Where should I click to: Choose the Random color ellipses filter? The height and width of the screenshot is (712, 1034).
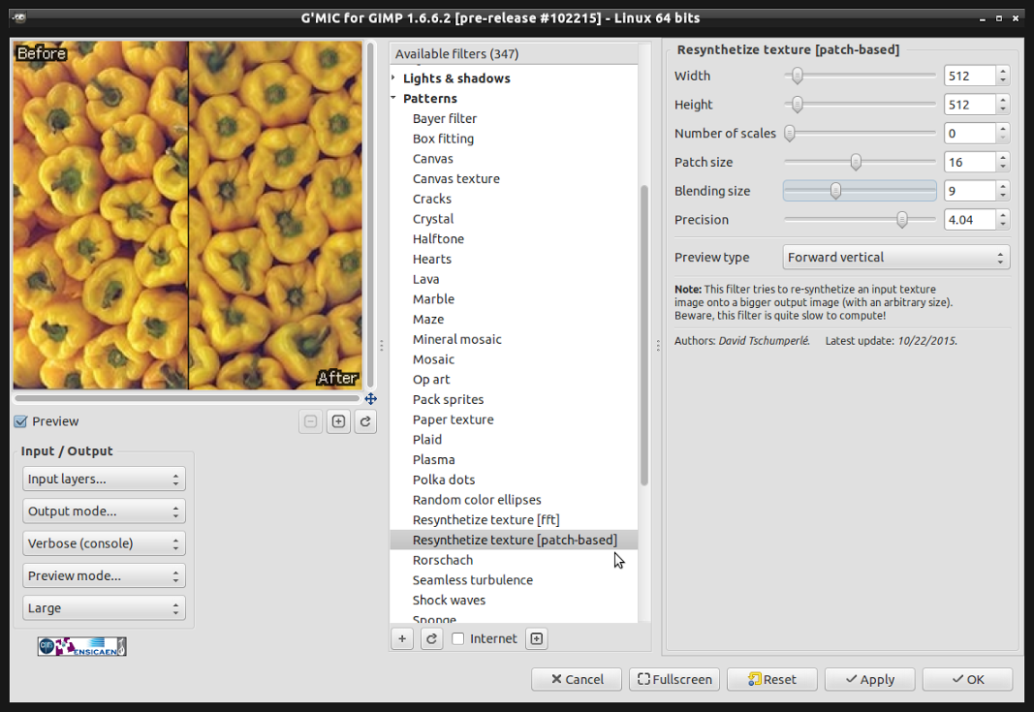(x=477, y=500)
